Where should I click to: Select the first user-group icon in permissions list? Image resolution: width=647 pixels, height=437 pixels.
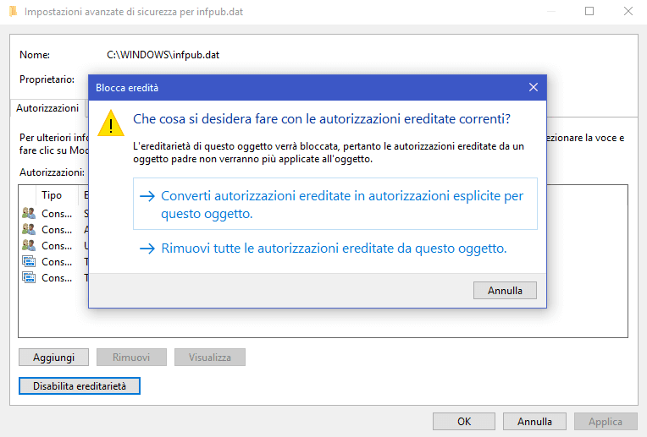pos(29,214)
